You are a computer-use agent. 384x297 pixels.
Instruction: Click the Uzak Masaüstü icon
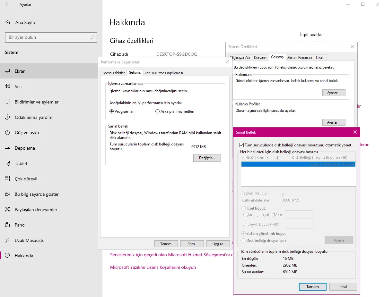point(7,240)
